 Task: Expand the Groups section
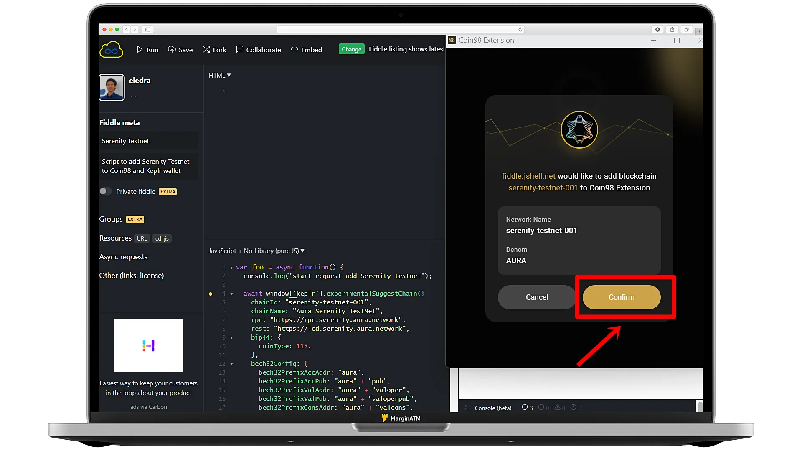point(111,219)
